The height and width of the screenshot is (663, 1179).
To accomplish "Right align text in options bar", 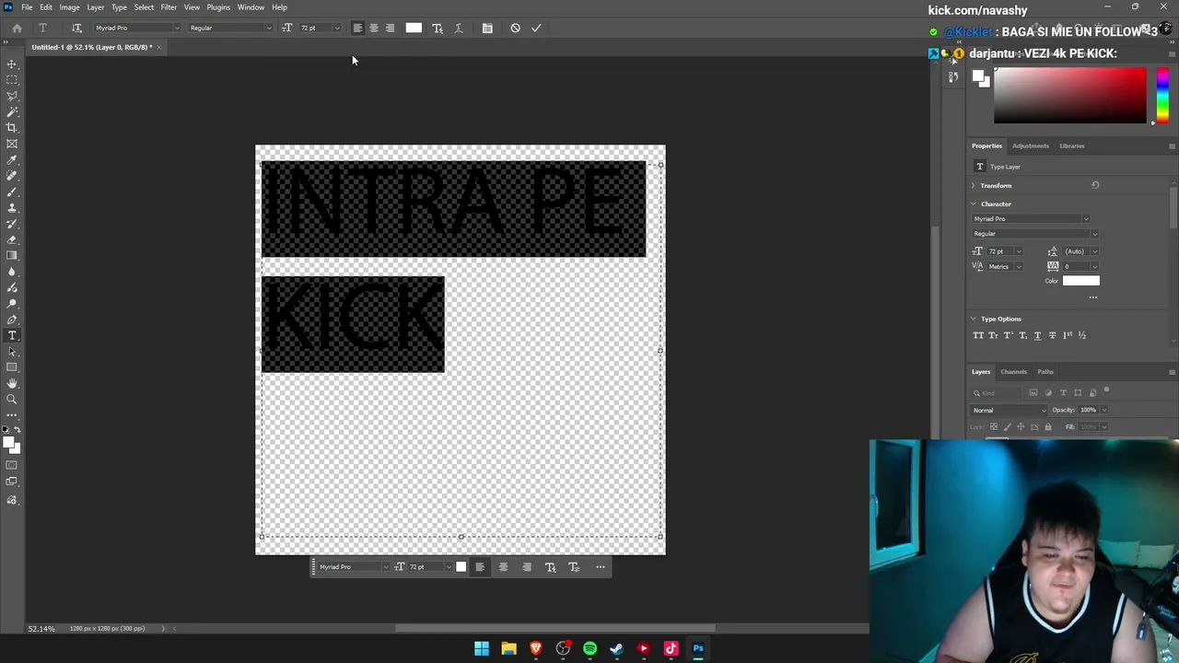I will tap(390, 28).
